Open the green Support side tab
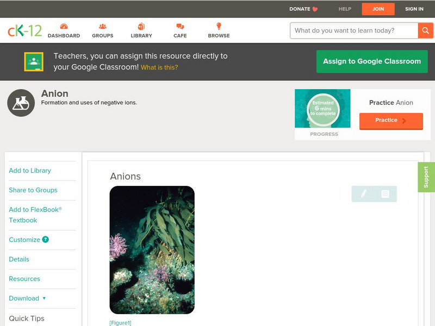 [426, 177]
